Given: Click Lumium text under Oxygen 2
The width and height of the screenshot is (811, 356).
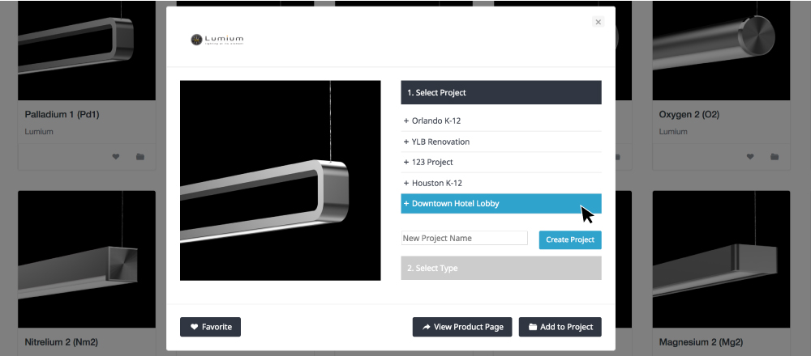Looking at the screenshot, I should pyautogui.click(x=673, y=132).
